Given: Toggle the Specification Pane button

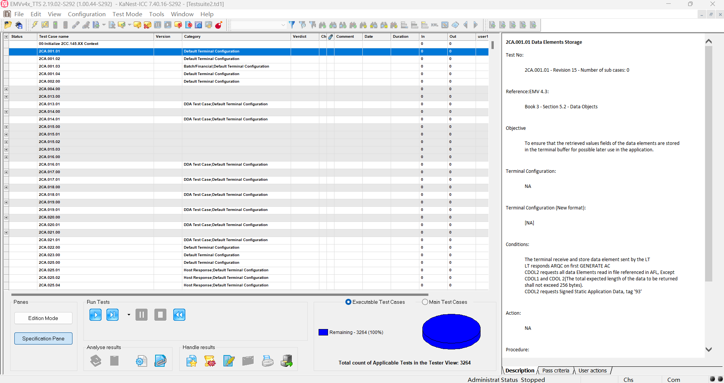Looking at the screenshot, I should [43, 338].
